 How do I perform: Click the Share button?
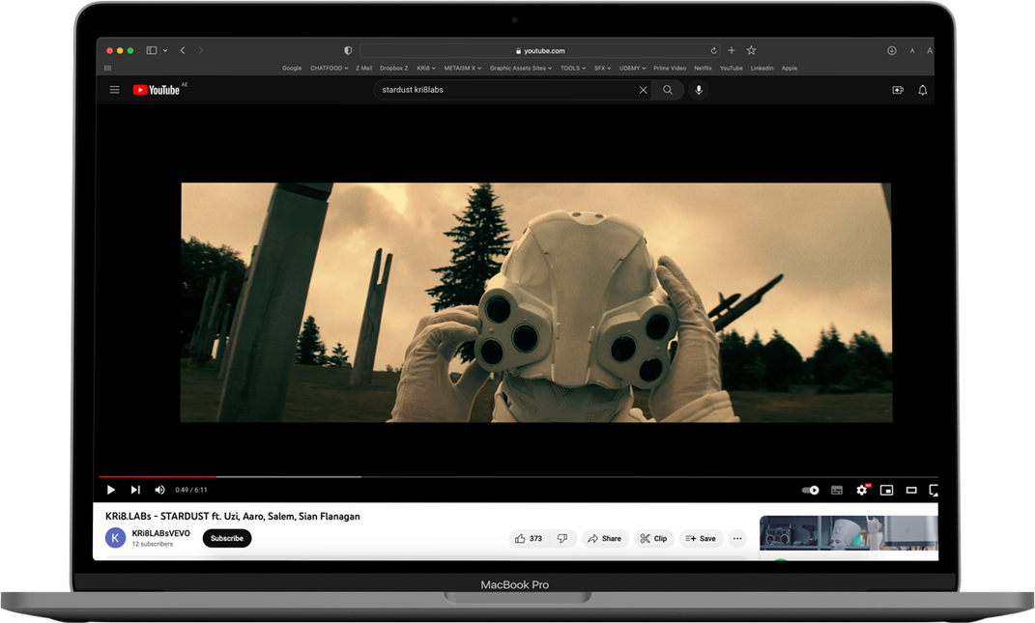tap(605, 538)
